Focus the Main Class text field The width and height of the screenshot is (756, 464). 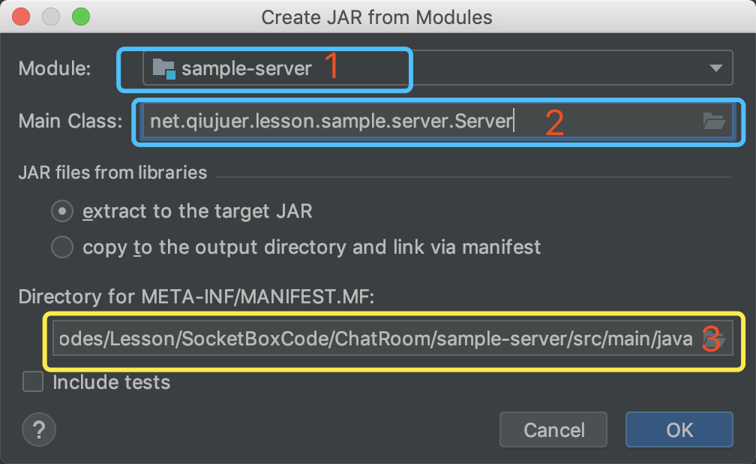(x=375, y=121)
